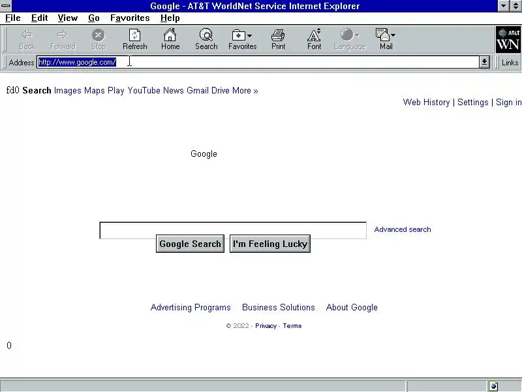The height and width of the screenshot is (392, 522).
Task: Expand the Favorites toolbar dropdown arrow
Action: 250,35
